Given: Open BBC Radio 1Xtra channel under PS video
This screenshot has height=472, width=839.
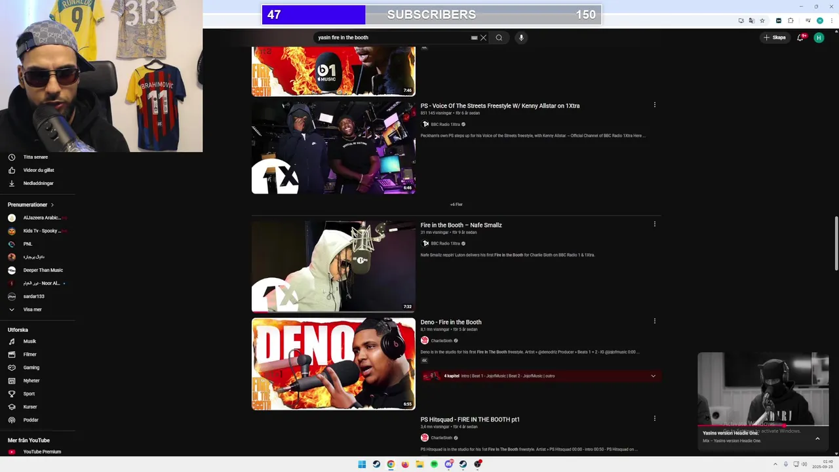Looking at the screenshot, I should 446,124.
